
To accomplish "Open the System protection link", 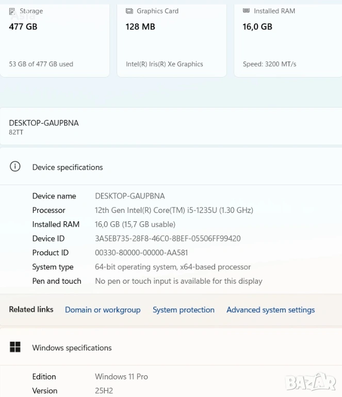I will (183, 310).
